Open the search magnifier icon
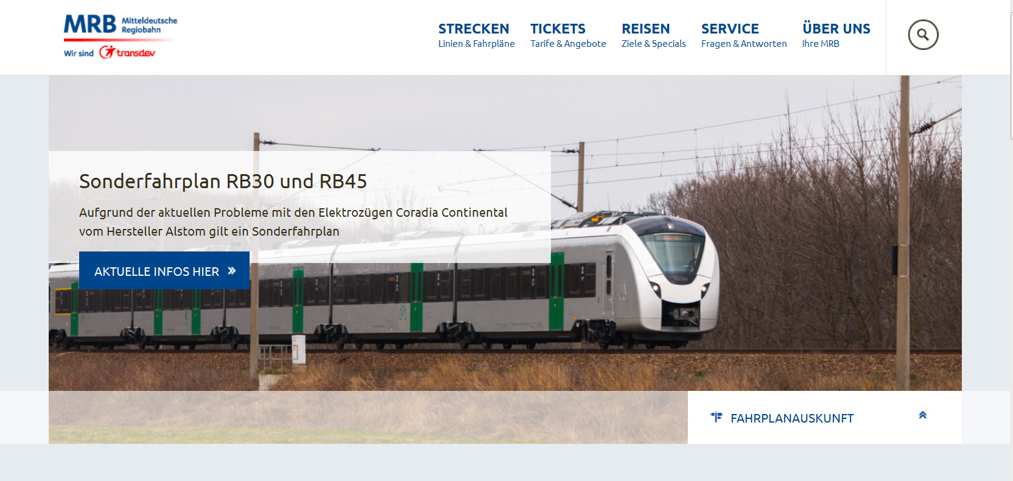This screenshot has height=481, width=1013. pos(923,35)
